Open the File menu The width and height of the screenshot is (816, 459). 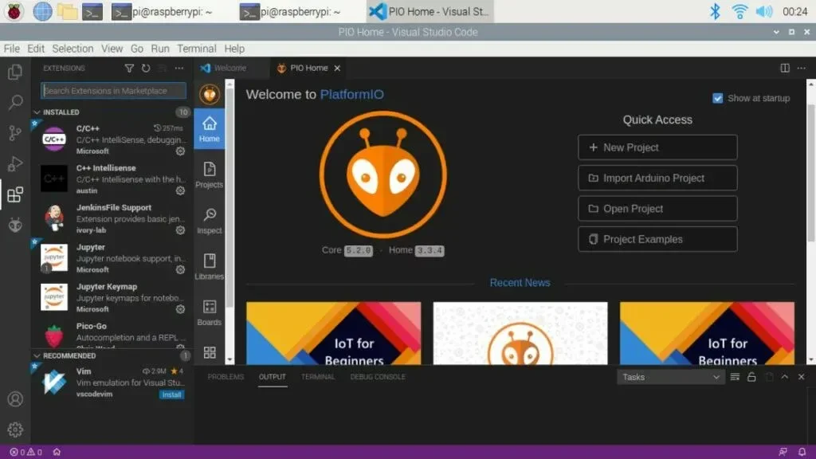(11, 49)
